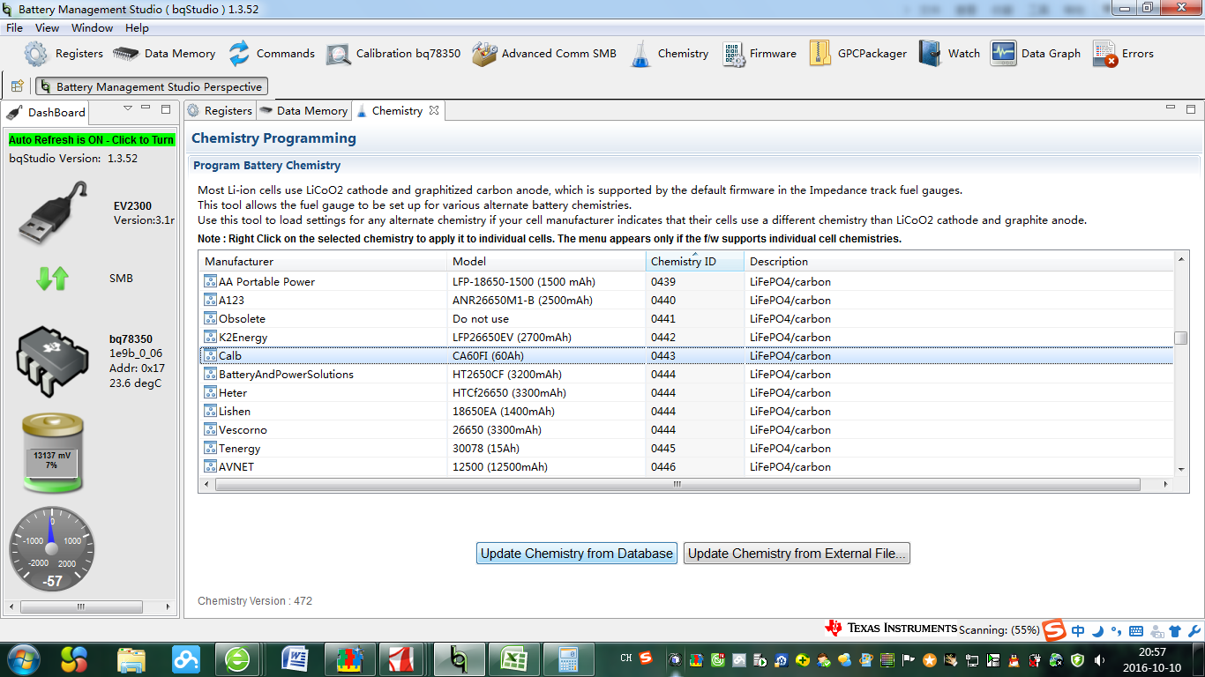The height and width of the screenshot is (677, 1205).
Task: Sort the list by Description column
Action: [x=959, y=261]
